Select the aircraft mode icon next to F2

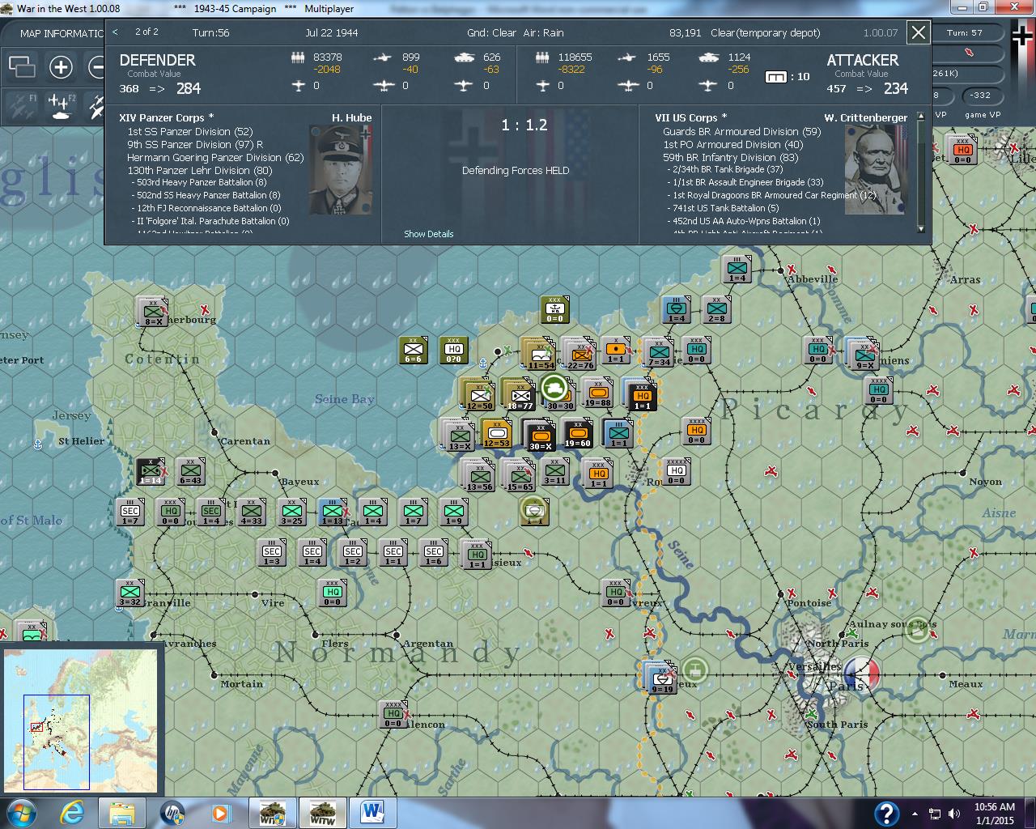[96, 105]
